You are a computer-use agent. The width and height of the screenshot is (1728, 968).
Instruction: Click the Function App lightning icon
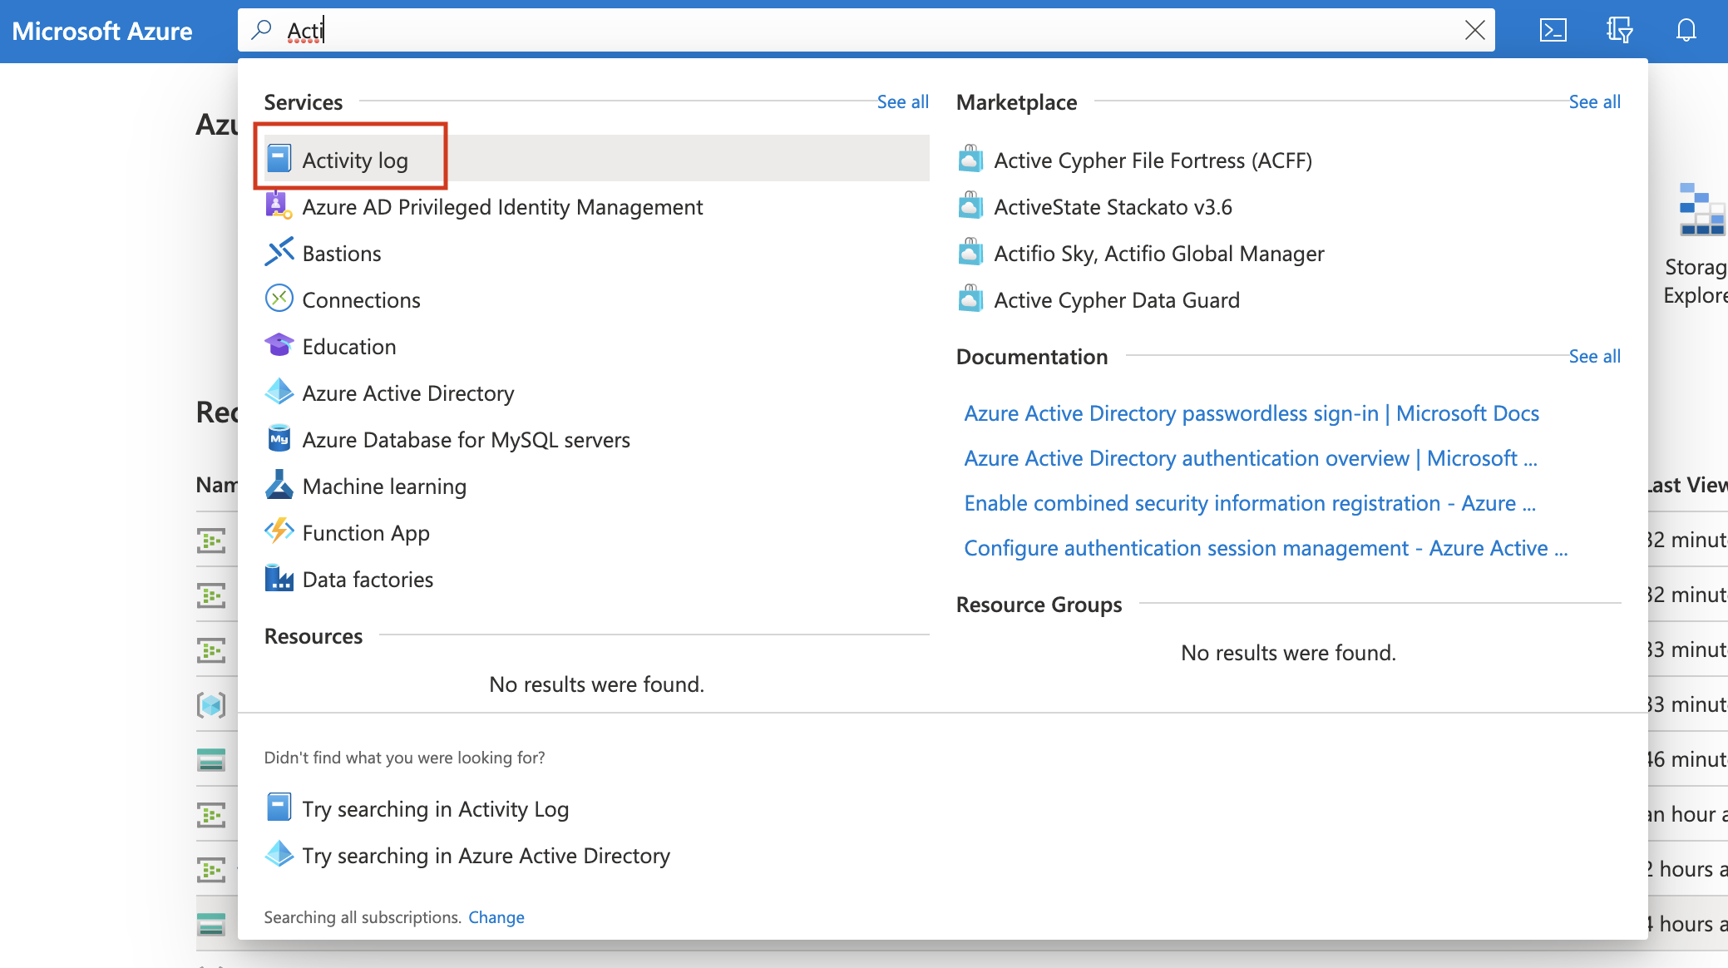pyautogui.click(x=279, y=531)
